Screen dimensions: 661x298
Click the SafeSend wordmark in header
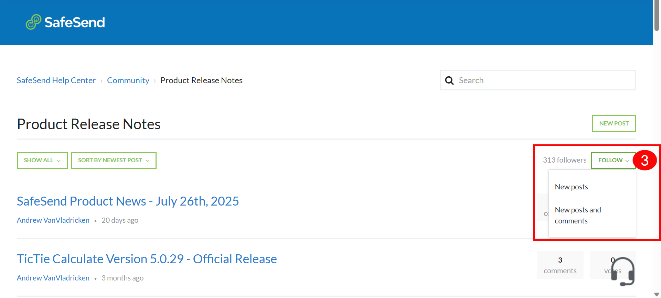(x=75, y=22)
